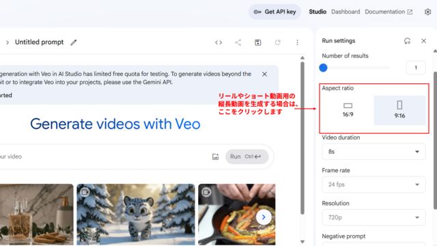The image size is (437, 246).
Task: Open settings via the gear icon
Action: 427,12
